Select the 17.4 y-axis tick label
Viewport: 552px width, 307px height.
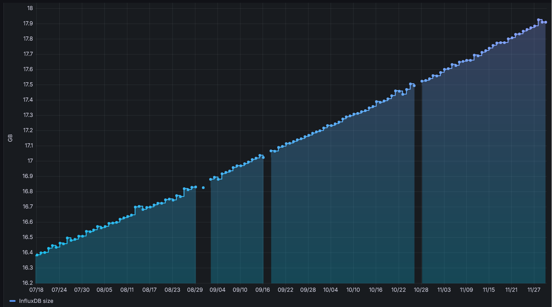[28, 100]
